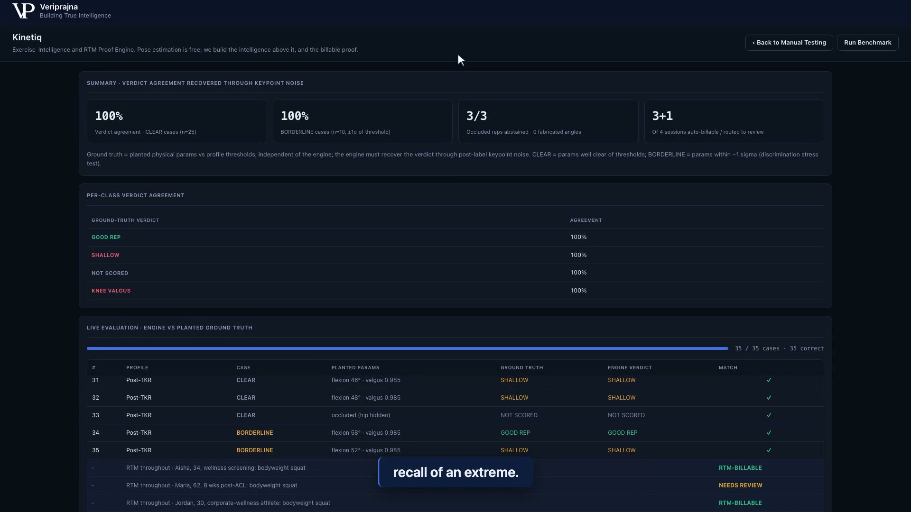Click the NEEDS REVIEW status for Maria
Screen dimensions: 911x512
pos(740,485)
